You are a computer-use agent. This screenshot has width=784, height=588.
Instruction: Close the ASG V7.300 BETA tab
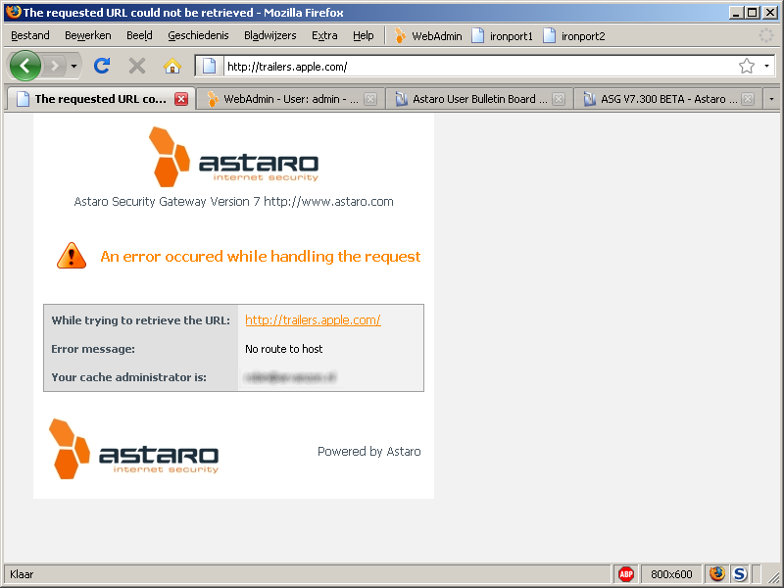pos(748,99)
